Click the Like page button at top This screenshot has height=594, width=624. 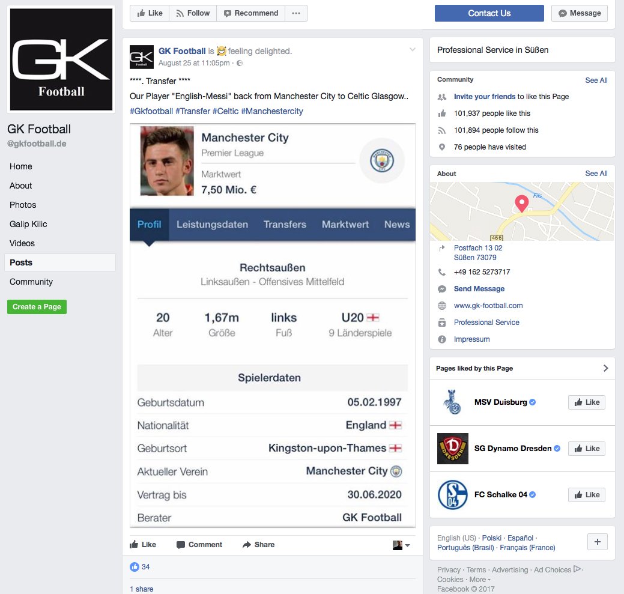150,13
